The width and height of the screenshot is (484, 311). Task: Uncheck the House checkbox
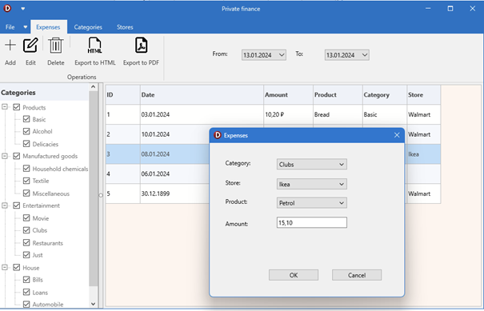click(x=17, y=267)
